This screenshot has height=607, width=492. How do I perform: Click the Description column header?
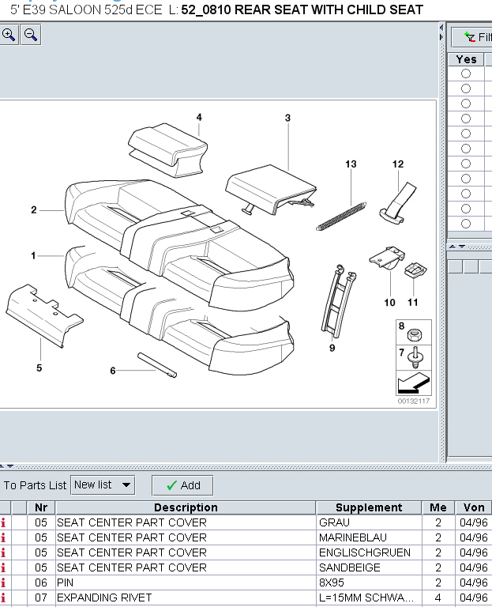186,507
